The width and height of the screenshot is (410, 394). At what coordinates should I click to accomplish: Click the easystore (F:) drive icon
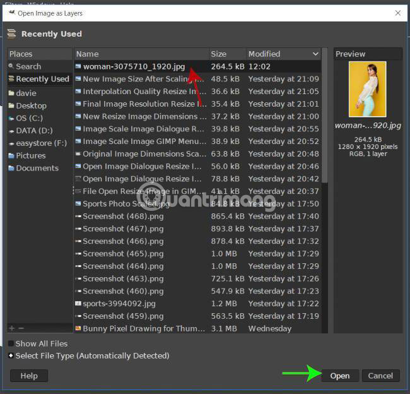coord(11,143)
